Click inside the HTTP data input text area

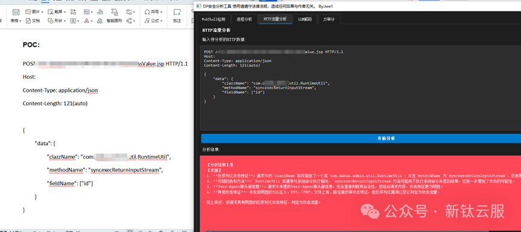coord(360,88)
